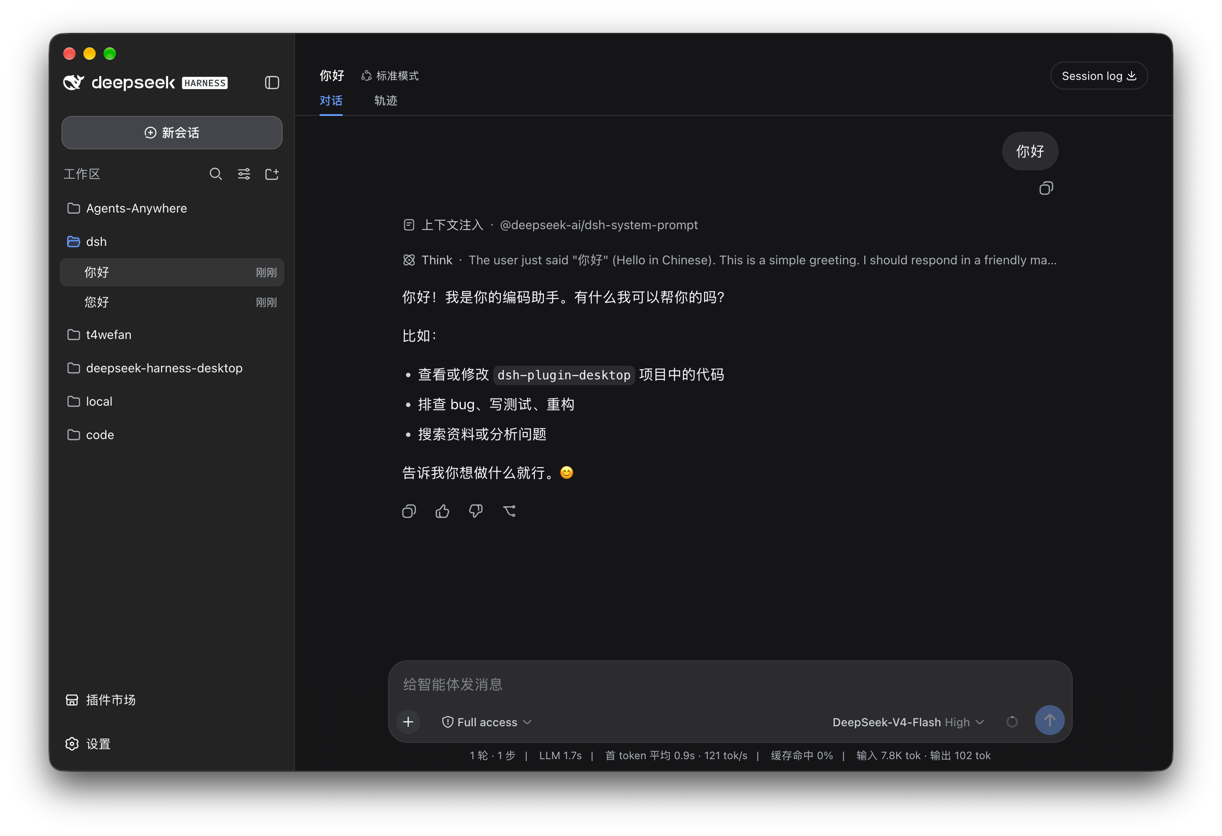This screenshot has height=836, width=1222.
Task: Click the 工作区 section label
Action: [x=82, y=174]
